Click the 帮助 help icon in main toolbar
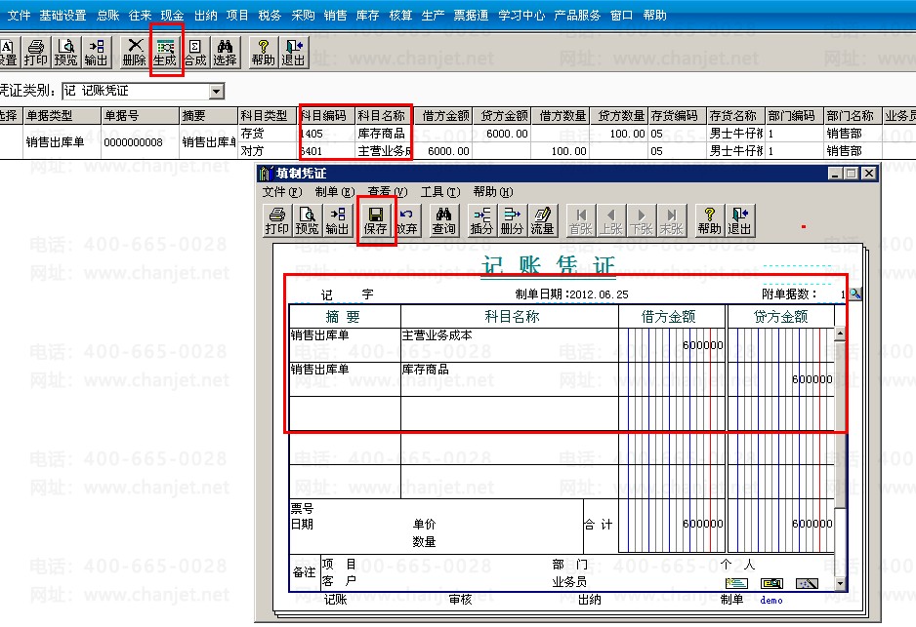The width and height of the screenshot is (916, 627). point(264,53)
